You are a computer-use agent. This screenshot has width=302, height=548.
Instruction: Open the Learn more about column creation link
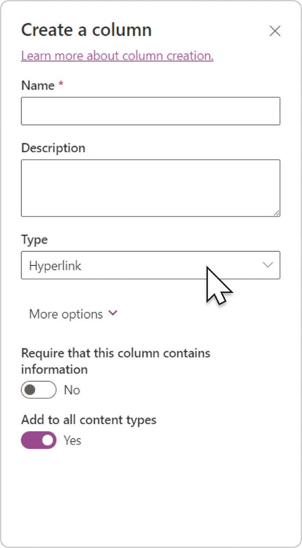tap(117, 56)
